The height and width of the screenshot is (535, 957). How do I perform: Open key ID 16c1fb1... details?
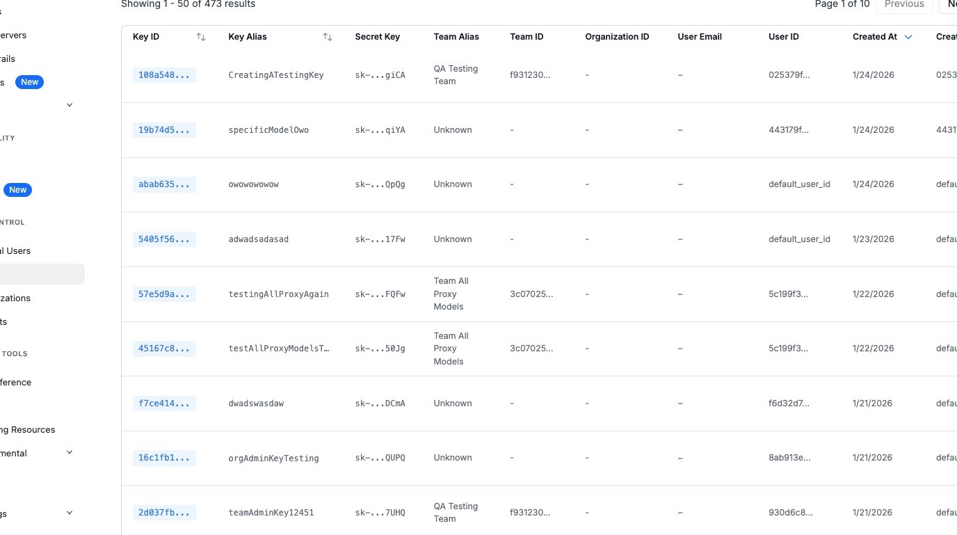click(164, 458)
